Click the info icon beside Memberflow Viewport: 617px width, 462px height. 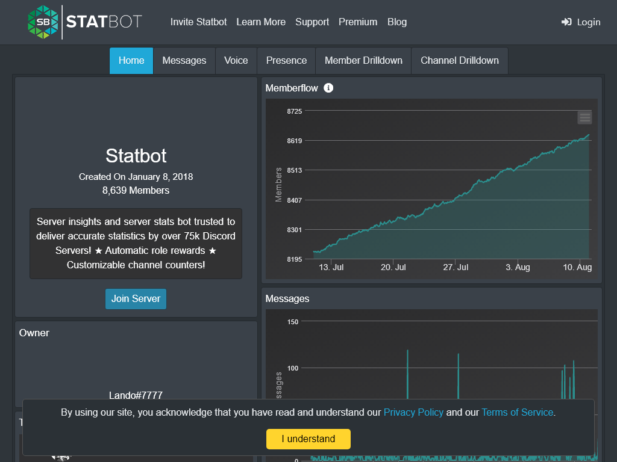[328, 88]
